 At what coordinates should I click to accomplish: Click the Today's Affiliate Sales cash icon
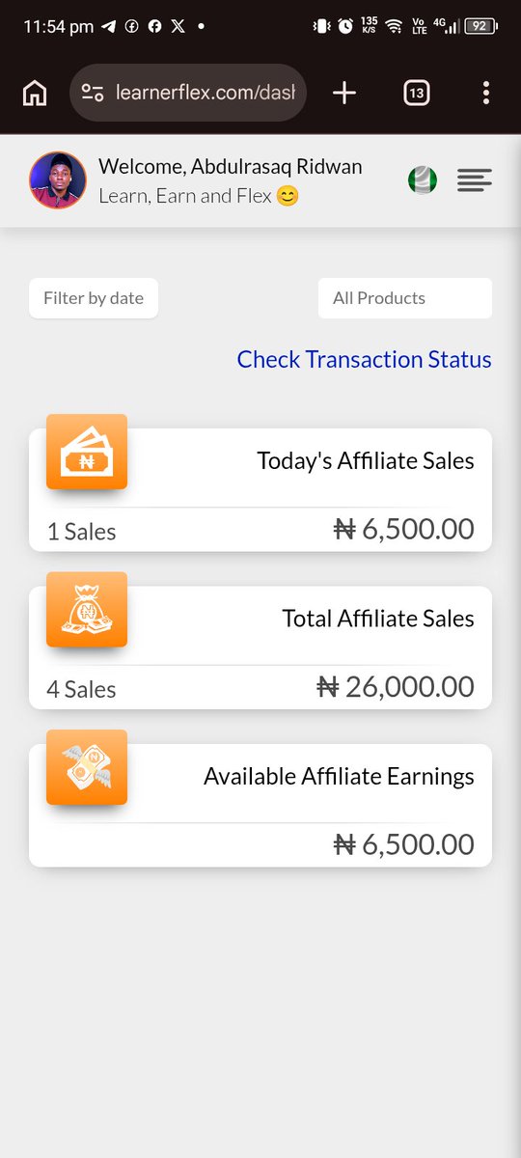tap(87, 452)
